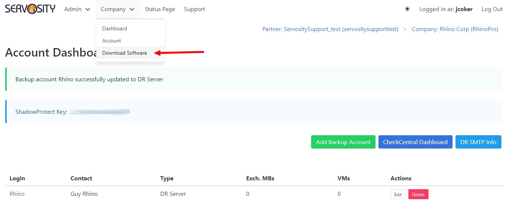Open the CheckCentral Dashboard
Image resolution: width=514 pixels, height=218 pixels.
pos(415,142)
